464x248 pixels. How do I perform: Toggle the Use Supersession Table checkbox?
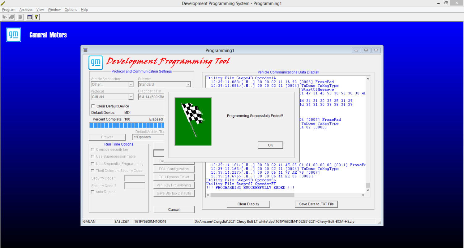click(92, 157)
